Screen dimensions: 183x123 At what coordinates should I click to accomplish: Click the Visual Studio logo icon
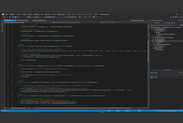pos(3,14)
